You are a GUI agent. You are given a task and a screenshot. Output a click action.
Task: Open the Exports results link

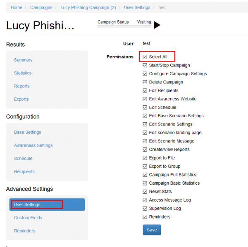(x=21, y=99)
